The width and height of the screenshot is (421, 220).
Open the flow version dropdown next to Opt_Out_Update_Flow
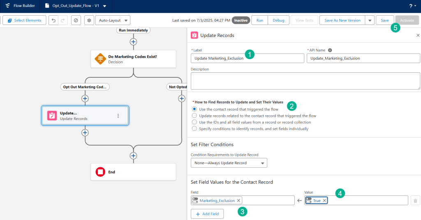(x=104, y=6)
